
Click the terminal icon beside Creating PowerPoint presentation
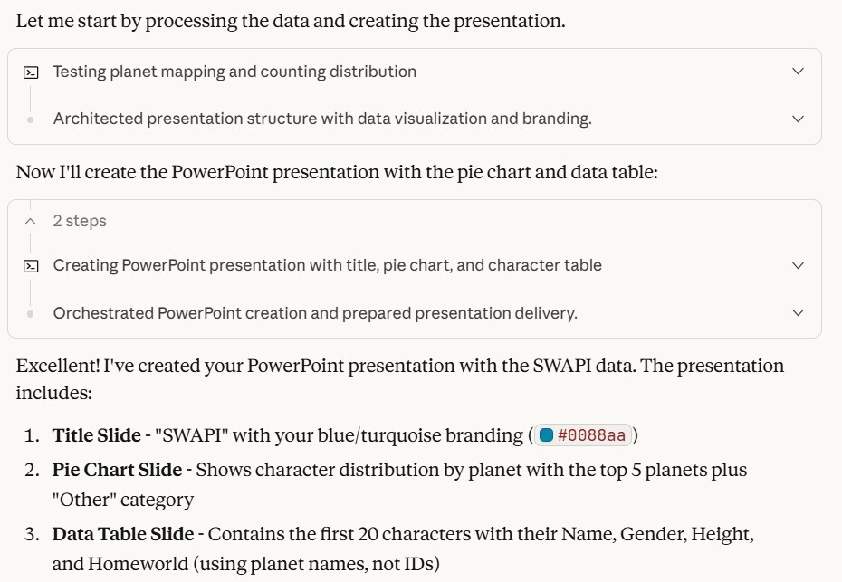[30, 265]
